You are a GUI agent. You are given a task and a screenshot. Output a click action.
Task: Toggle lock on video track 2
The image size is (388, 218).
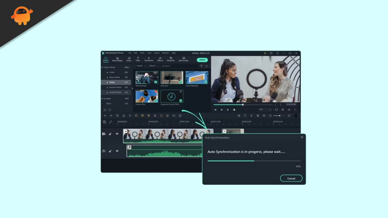110,134
